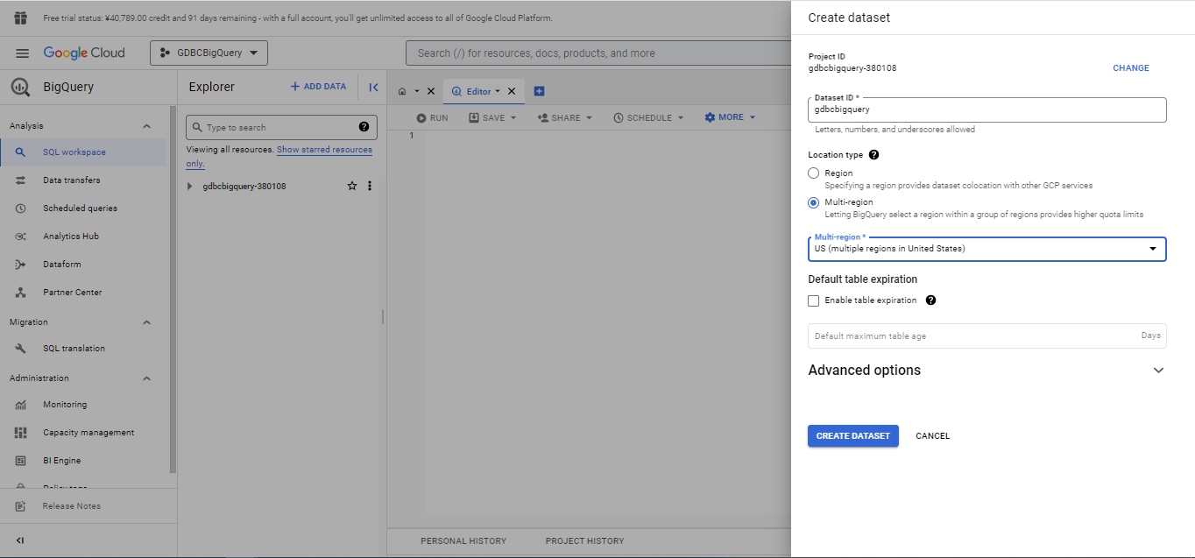Open the Multi-region dropdown
1195x558 pixels.
[986, 249]
